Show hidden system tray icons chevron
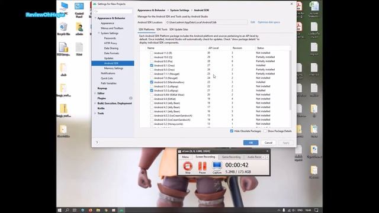This screenshot has height=213, width=379. click(x=279, y=211)
